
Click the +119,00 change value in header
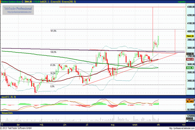(x=36, y=2)
